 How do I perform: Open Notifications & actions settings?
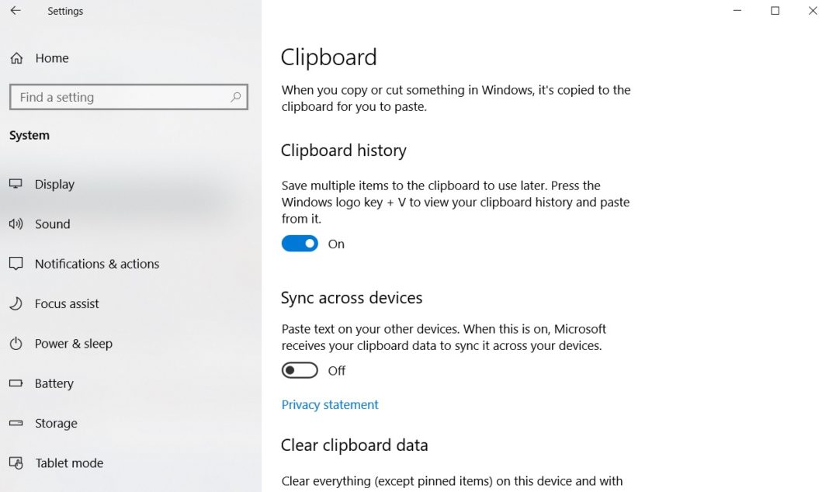tap(97, 263)
